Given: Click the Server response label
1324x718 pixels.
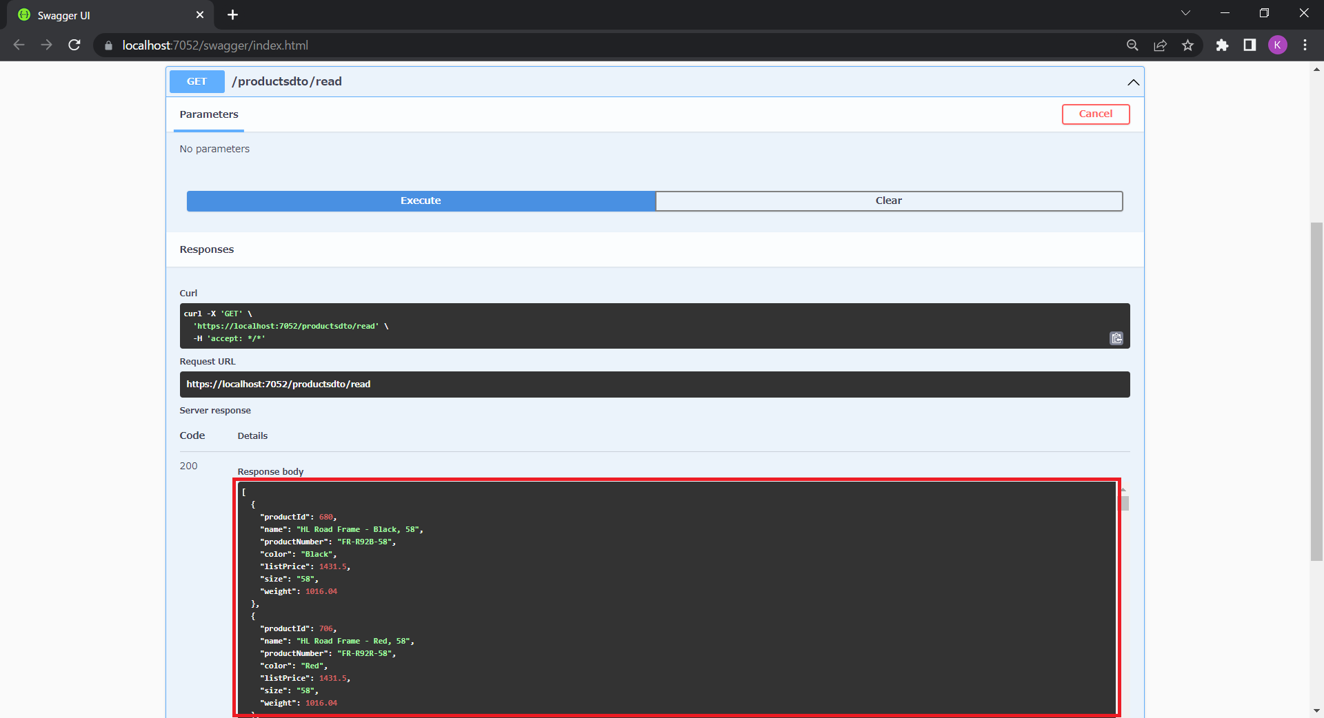Looking at the screenshot, I should (x=215, y=411).
